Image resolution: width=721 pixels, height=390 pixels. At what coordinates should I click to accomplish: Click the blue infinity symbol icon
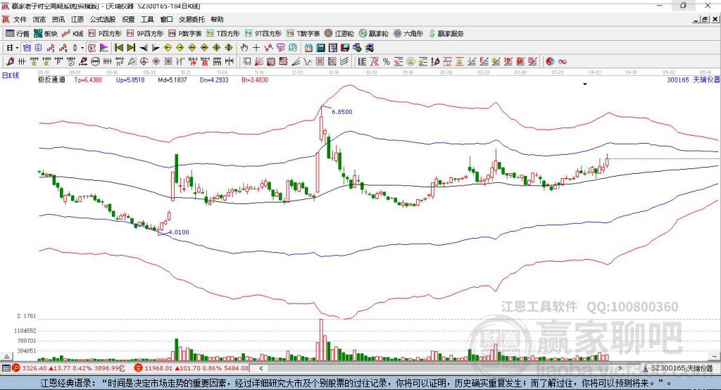pyautogui.click(x=563, y=61)
